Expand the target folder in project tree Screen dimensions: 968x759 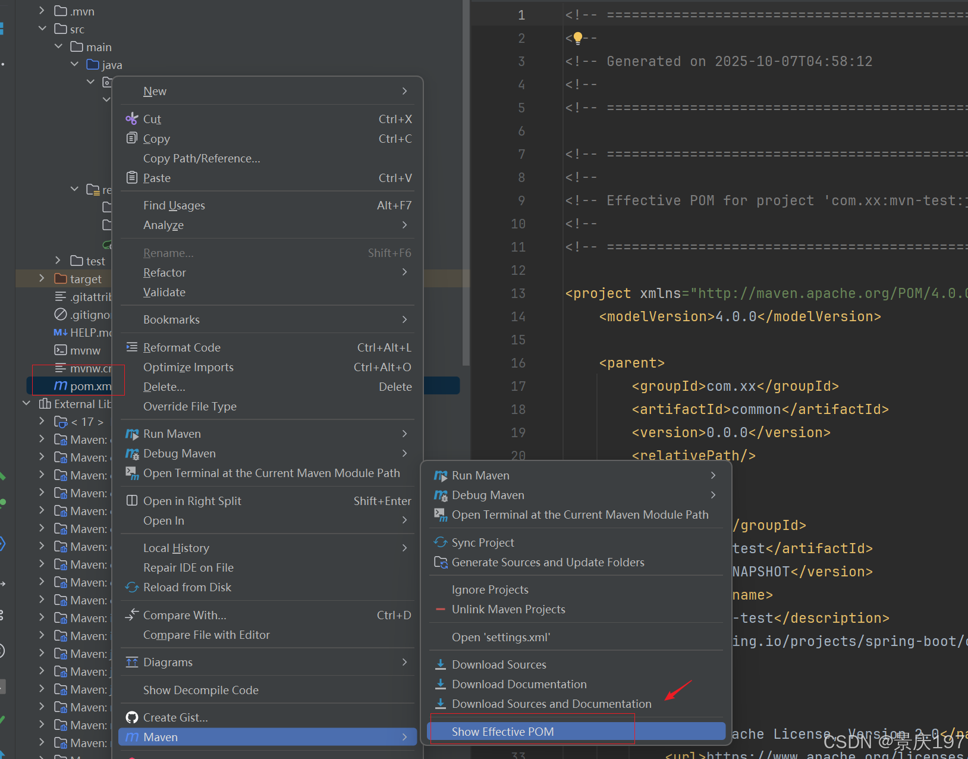coord(40,278)
